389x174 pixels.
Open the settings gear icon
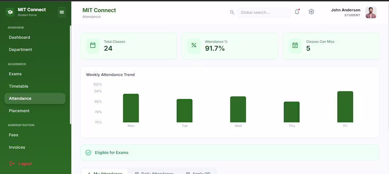(x=311, y=12)
